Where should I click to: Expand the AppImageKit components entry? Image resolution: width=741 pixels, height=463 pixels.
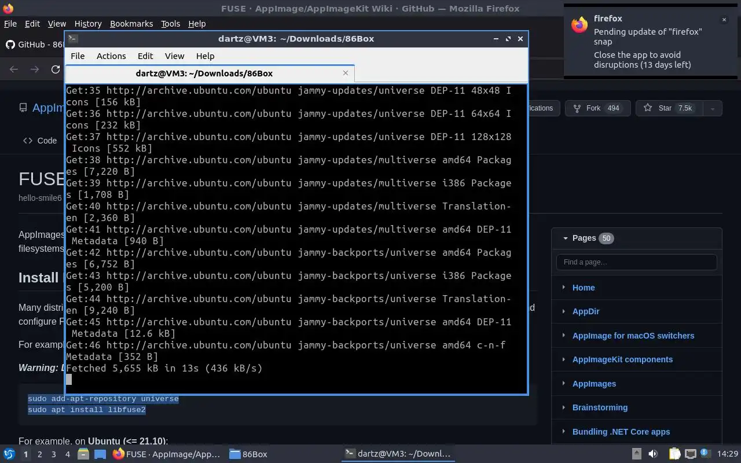(564, 359)
